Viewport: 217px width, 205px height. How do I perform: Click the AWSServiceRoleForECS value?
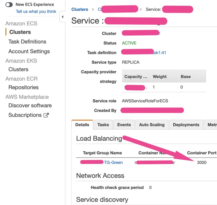click(145, 101)
